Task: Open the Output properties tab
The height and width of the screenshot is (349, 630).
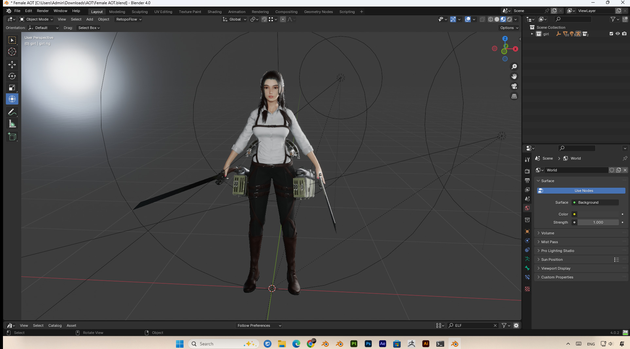Action: point(527,180)
